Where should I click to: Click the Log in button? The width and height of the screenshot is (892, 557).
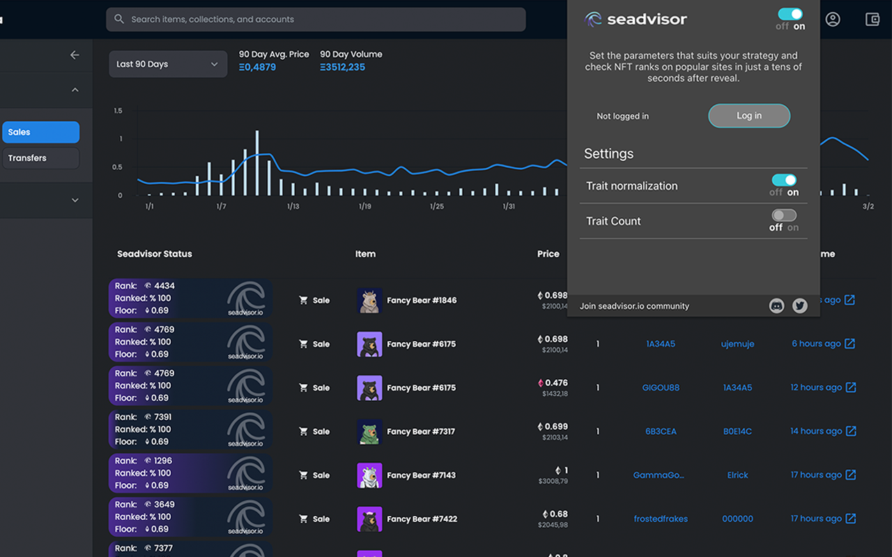[749, 116]
